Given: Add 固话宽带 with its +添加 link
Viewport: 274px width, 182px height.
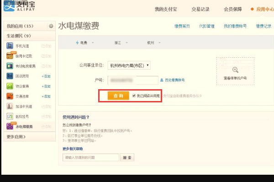Looking at the screenshot, I should (x=46, y=76).
